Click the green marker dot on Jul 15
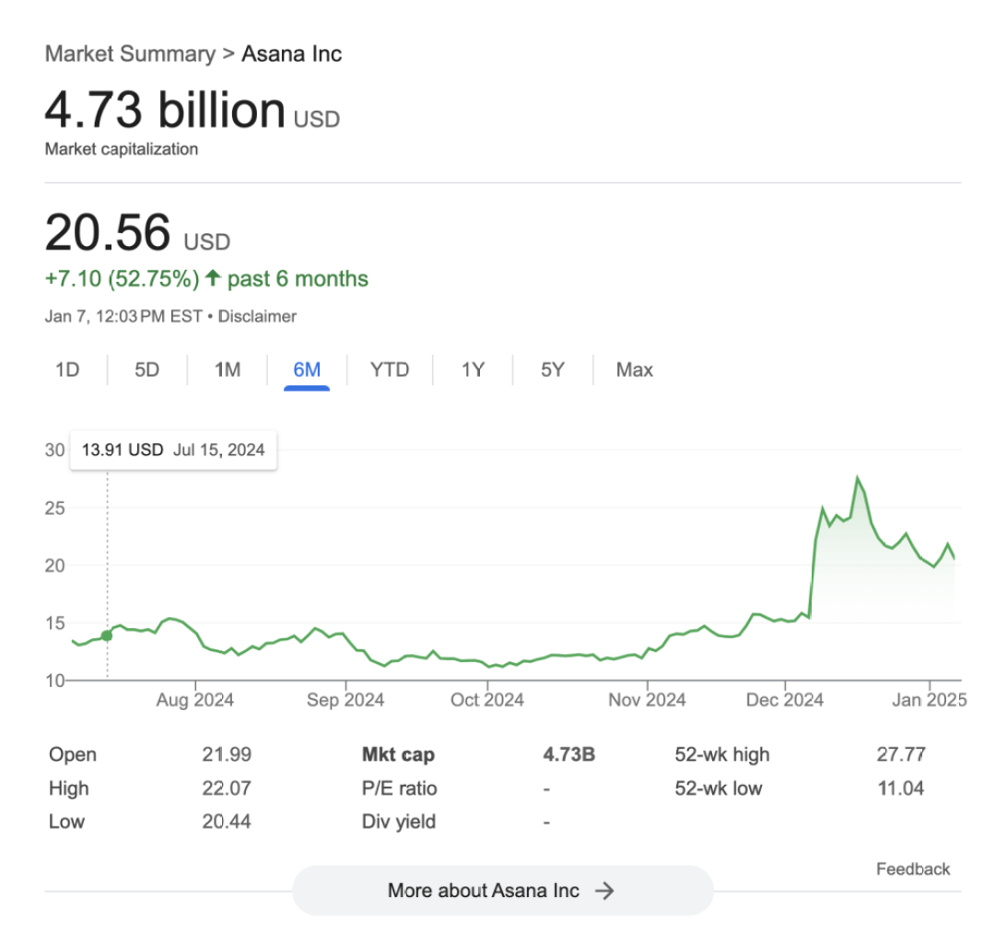 click(x=107, y=636)
